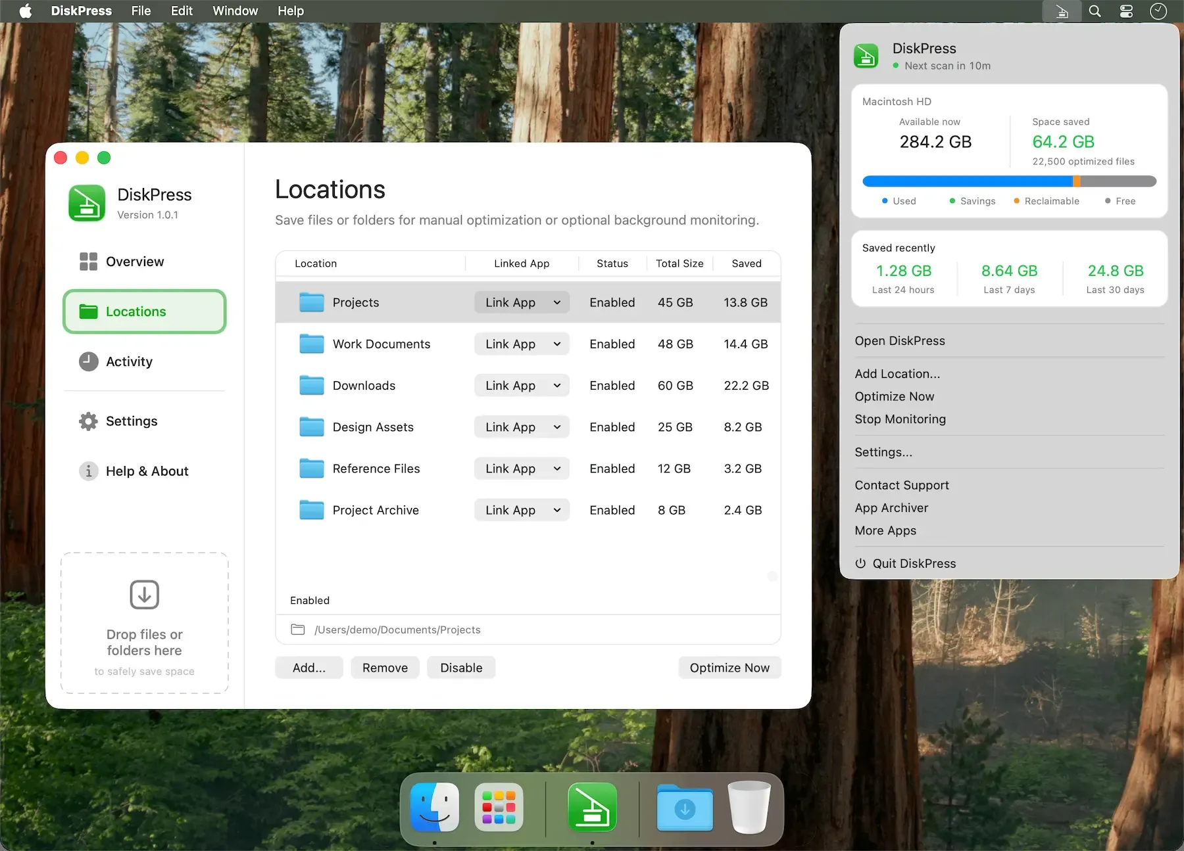Click the Reference Files folder icon
The width and height of the screenshot is (1184, 851).
(312, 469)
